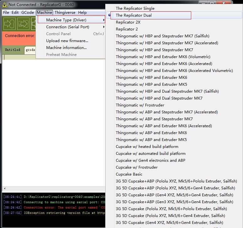The image size is (243, 228).
Task: Switch to the gcode tab
Action: [30, 50]
